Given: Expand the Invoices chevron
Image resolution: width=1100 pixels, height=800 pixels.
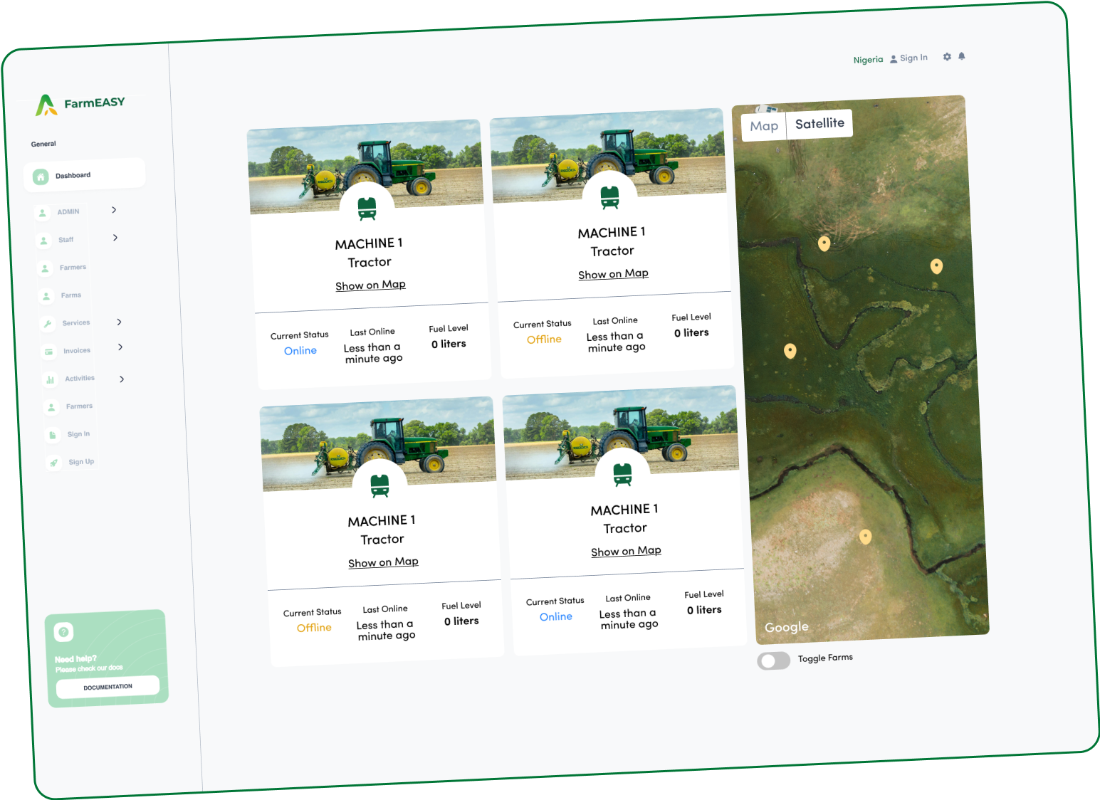Looking at the screenshot, I should click(x=120, y=347).
